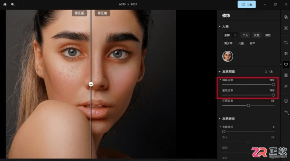Click the 去除皱纹 slider handle
Viewport: 290px width, 161px height.
[224, 132]
